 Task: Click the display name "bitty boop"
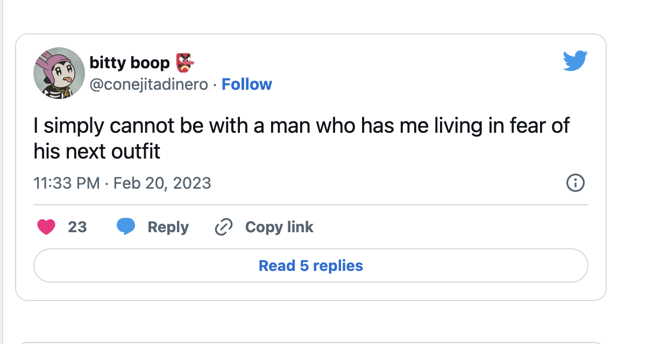[129, 63]
